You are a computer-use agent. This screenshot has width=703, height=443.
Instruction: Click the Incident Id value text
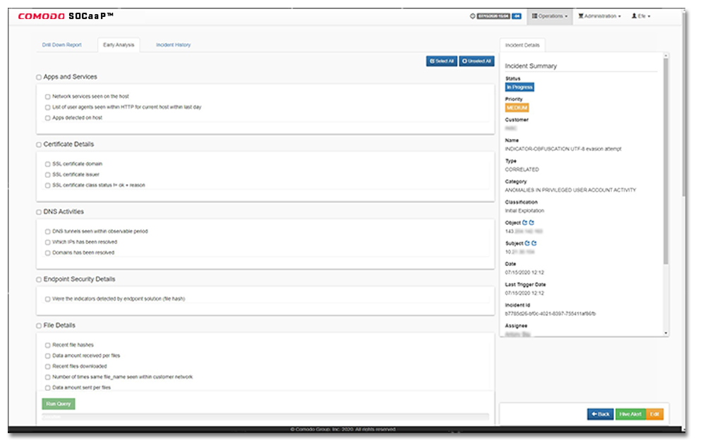551,314
